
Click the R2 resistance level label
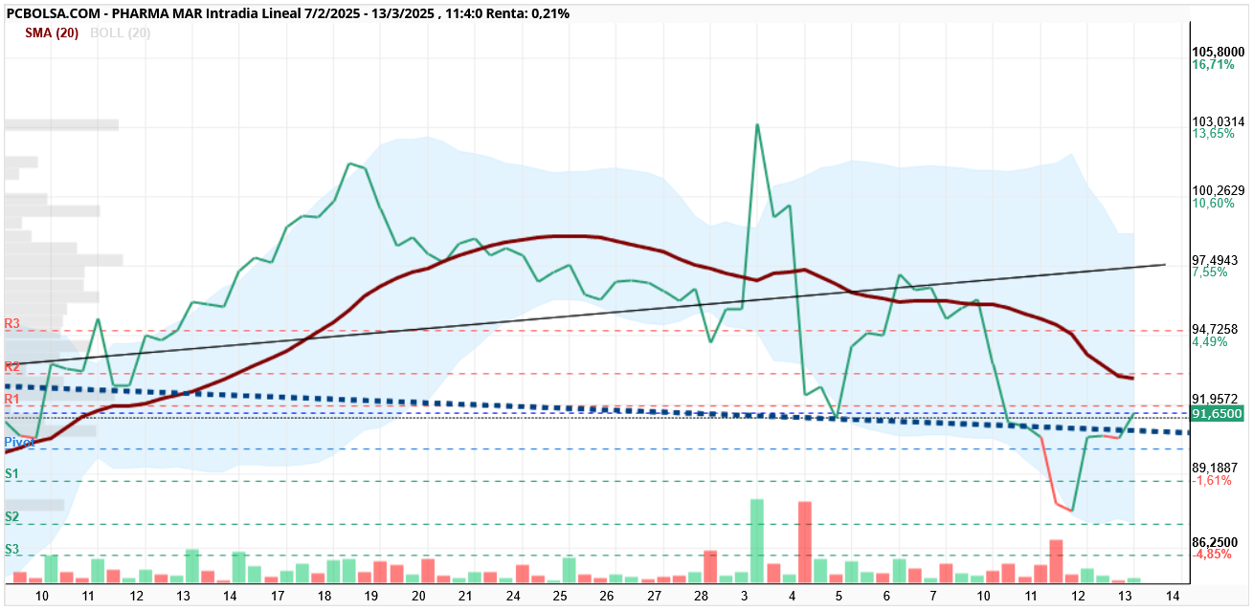pos(12,366)
